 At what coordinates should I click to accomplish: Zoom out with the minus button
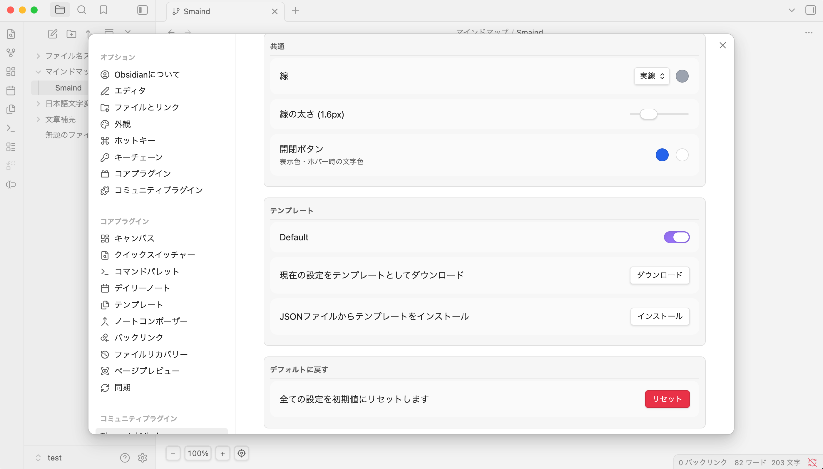click(173, 453)
